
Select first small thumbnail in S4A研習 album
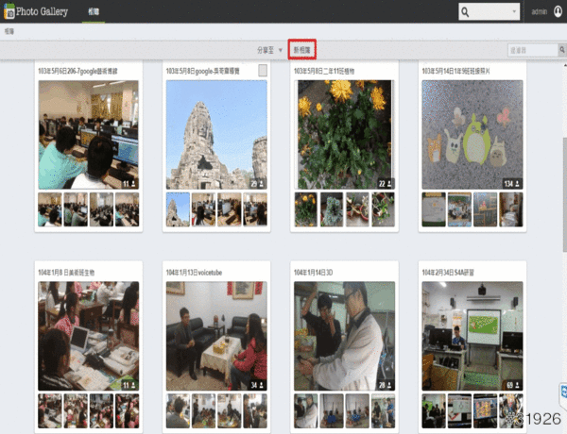click(x=434, y=411)
